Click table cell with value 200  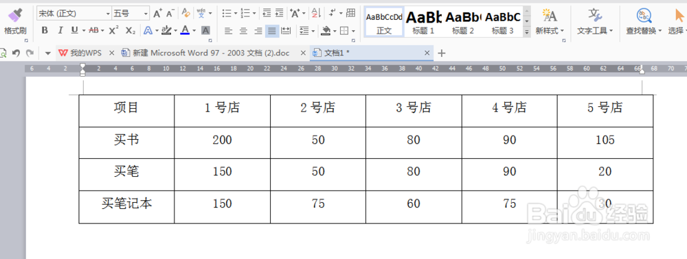click(222, 143)
